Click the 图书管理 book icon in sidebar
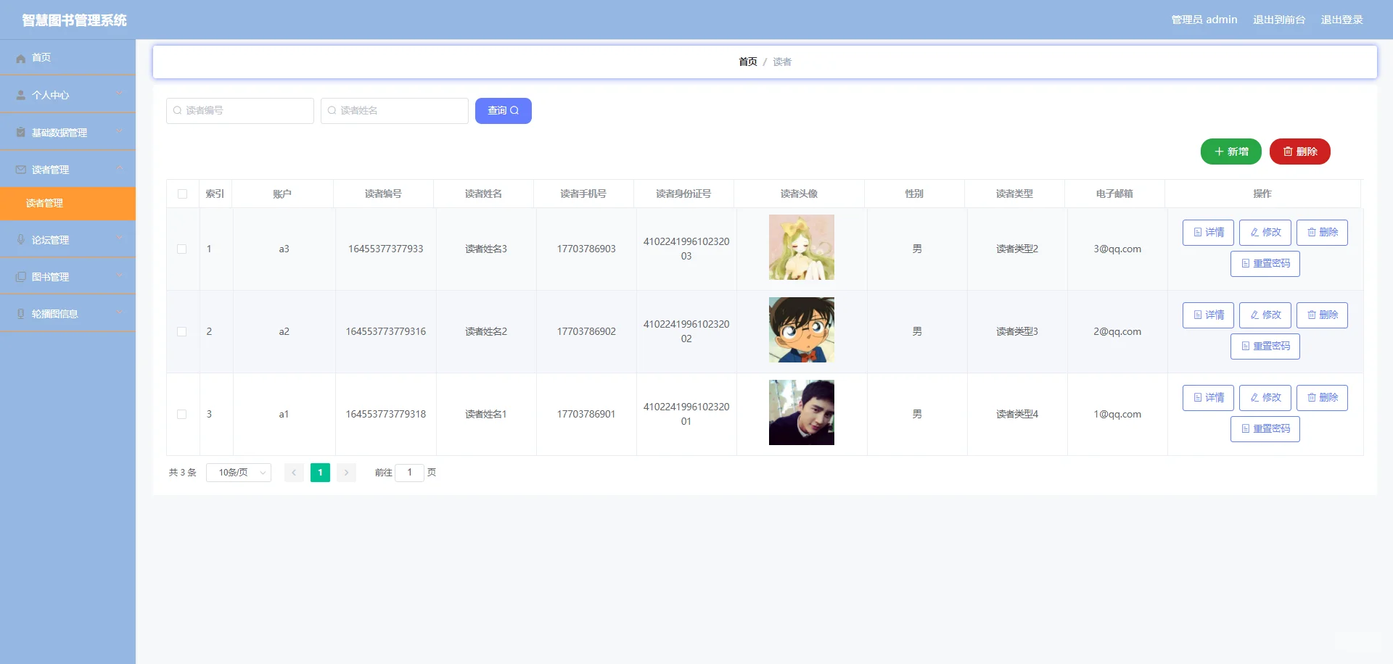The height and width of the screenshot is (664, 1393). click(x=20, y=275)
